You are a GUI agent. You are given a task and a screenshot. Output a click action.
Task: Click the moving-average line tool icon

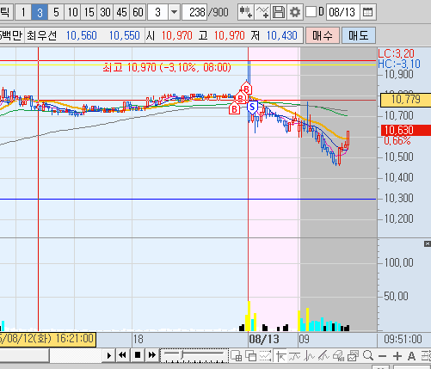295,356
